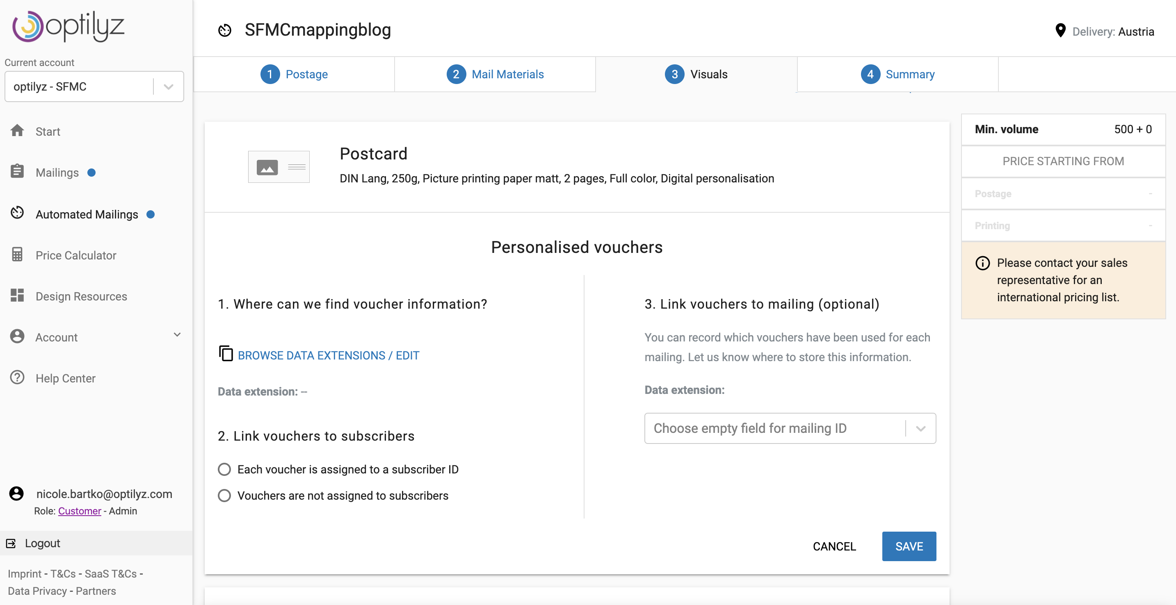This screenshot has height=605, width=1176.
Task: Select 'Each voucher is assigned to a subscriber ID'
Action: [224, 469]
